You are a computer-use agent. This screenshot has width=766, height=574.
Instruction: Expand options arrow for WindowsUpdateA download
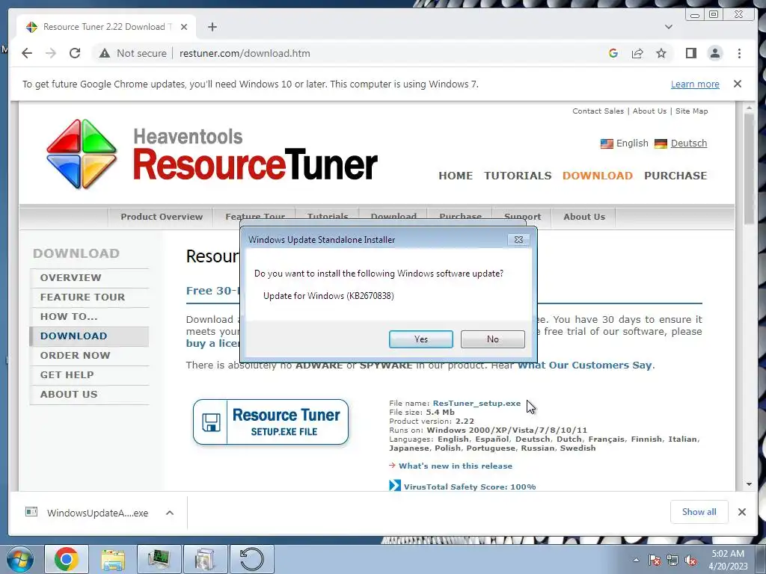(170, 513)
